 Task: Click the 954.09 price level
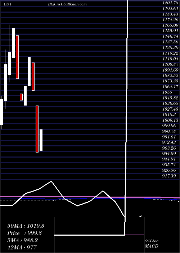[169, 154]
